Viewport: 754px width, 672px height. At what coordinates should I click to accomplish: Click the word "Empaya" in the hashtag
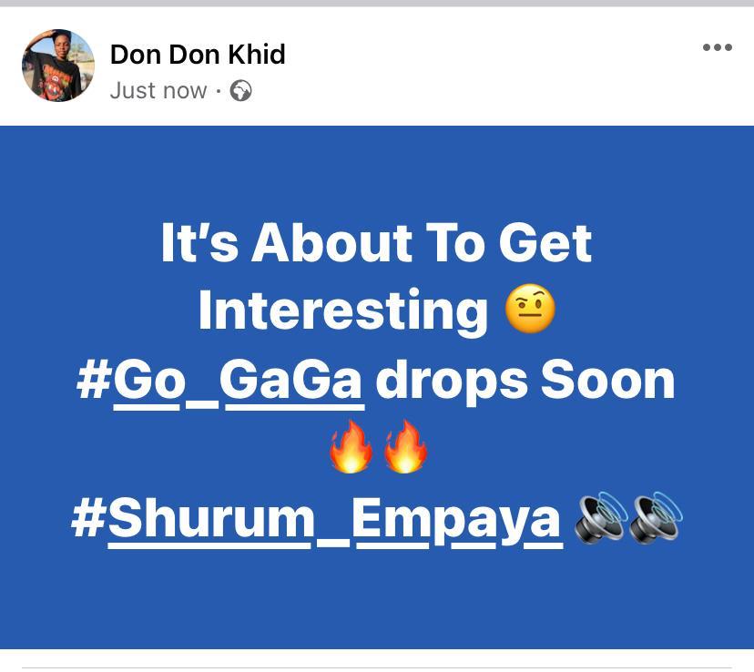(456, 522)
